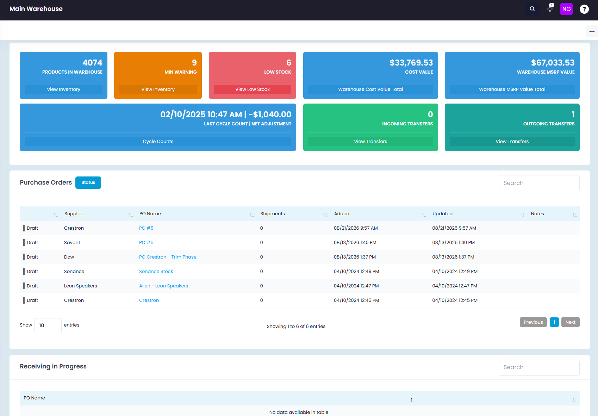Click the sort arrows beside the Notes column
This screenshot has height=416, width=598.
(574, 215)
